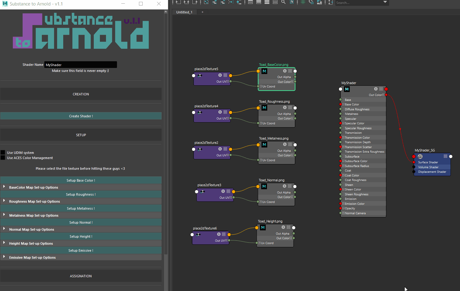Click the Setup Roughness ! button
The height and width of the screenshot is (291, 460).
point(81,194)
